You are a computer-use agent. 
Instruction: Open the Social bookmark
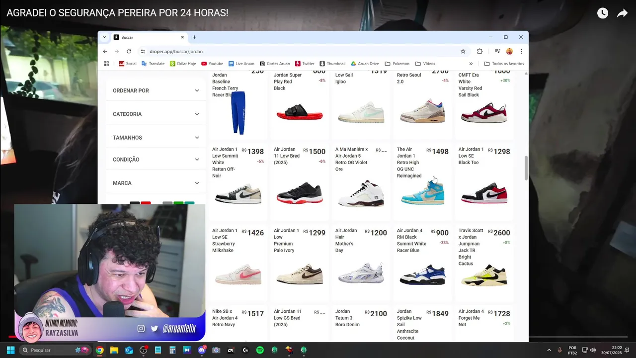[128, 64]
